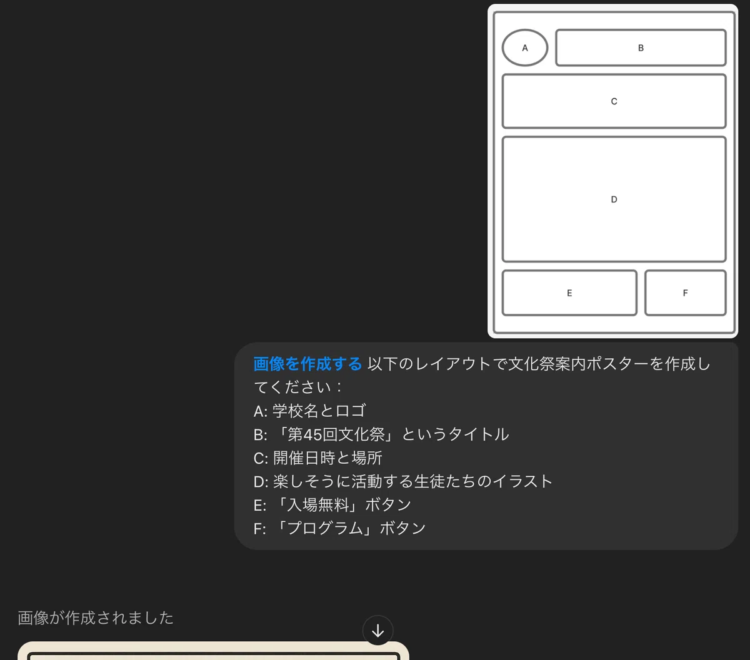Image resolution: width=750 pixels, height=660 pixels.
Task: Open the attached layout wireframe image
Action: [612, 171]
